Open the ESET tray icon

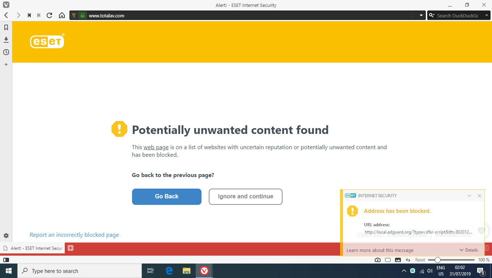[413, 271]
